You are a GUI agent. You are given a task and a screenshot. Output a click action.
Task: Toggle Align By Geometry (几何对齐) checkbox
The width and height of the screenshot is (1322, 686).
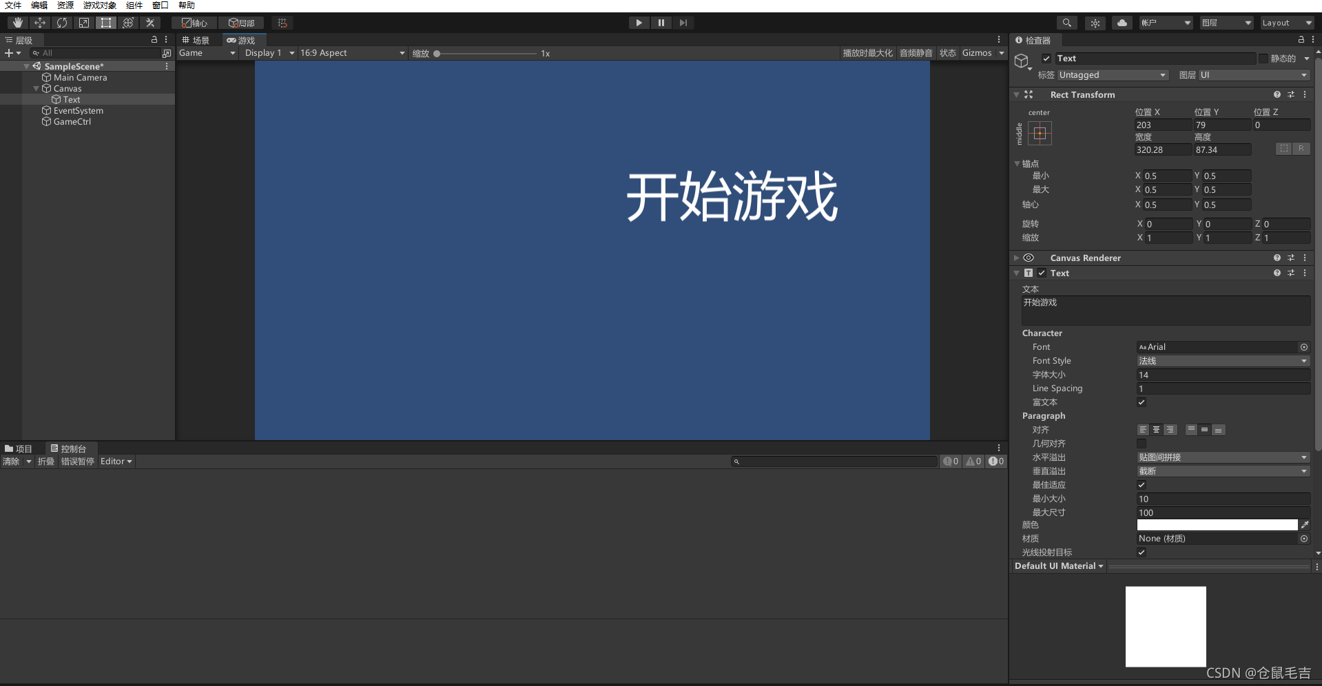(x=1142, y=444)
